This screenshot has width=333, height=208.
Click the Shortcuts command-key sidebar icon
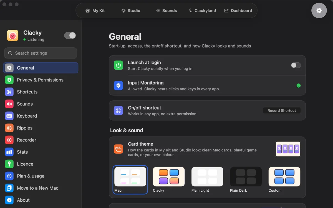[9, 92]
